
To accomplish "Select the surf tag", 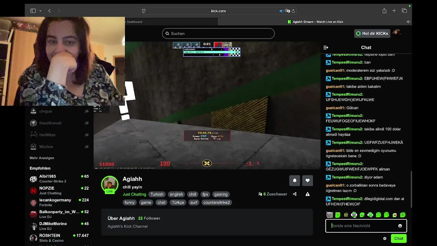I will click(x=194, y=203).
